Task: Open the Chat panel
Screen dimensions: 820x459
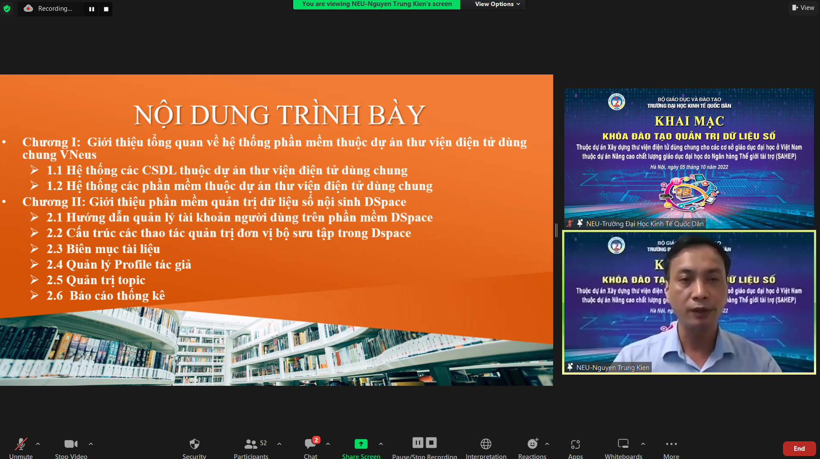Action: pyautogui.click(x=310, y=444)
